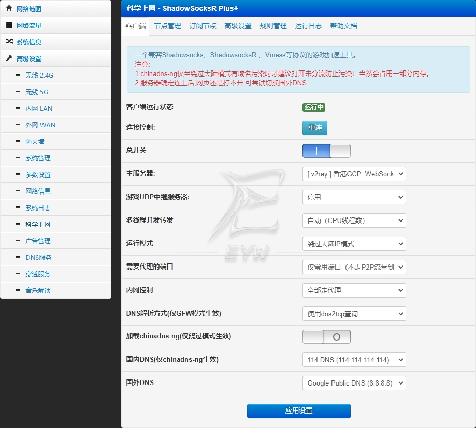The height and width of the screenshot is (428, 476).
Task: Click the 运行中 status badge
Action: (x=314, y=107)
